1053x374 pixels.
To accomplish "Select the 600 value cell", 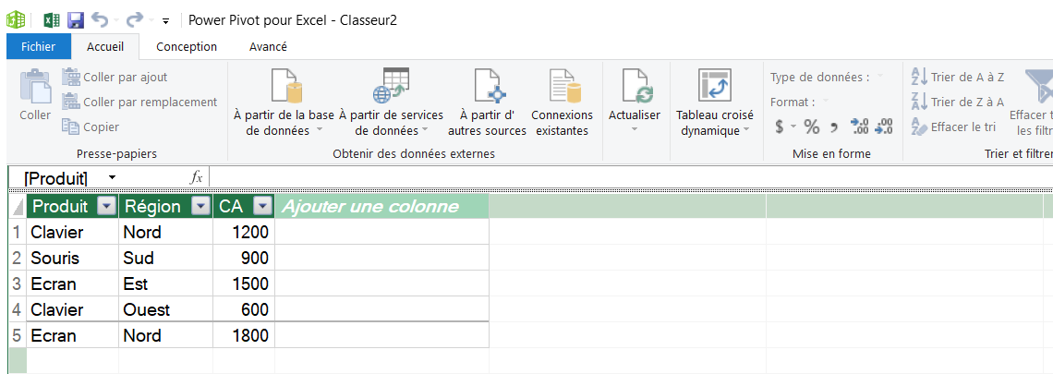I will click(244, 309).
